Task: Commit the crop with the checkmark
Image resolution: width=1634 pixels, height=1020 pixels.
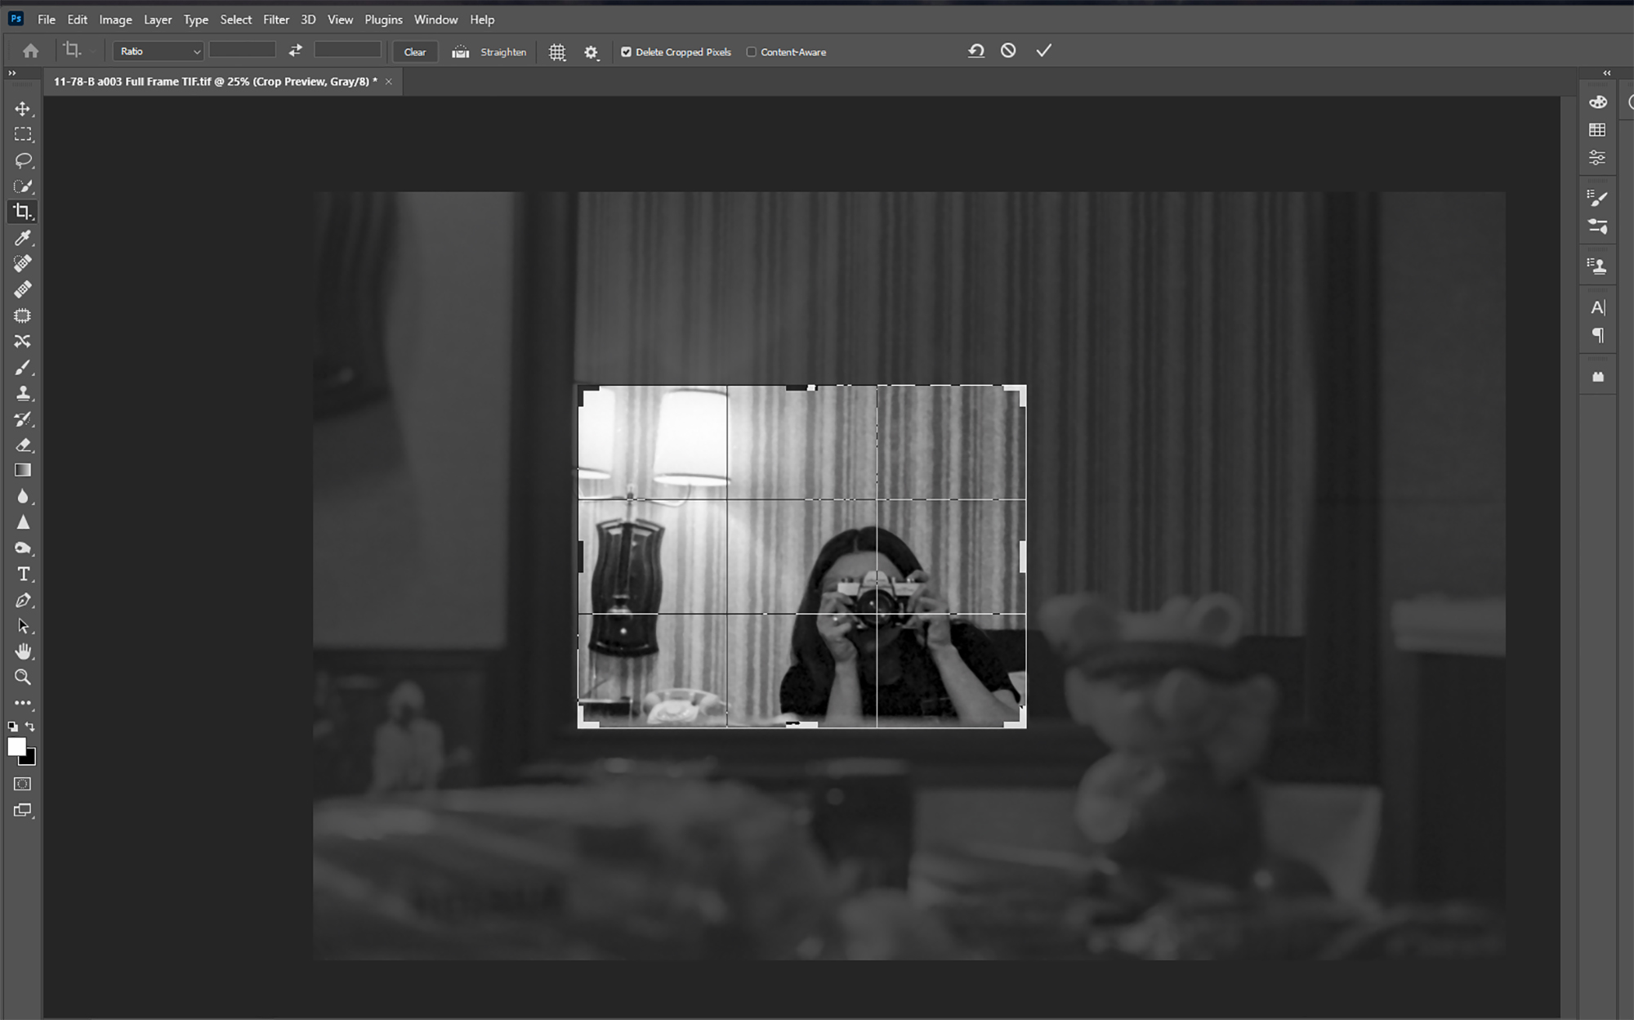Action: coord(1043,51)
